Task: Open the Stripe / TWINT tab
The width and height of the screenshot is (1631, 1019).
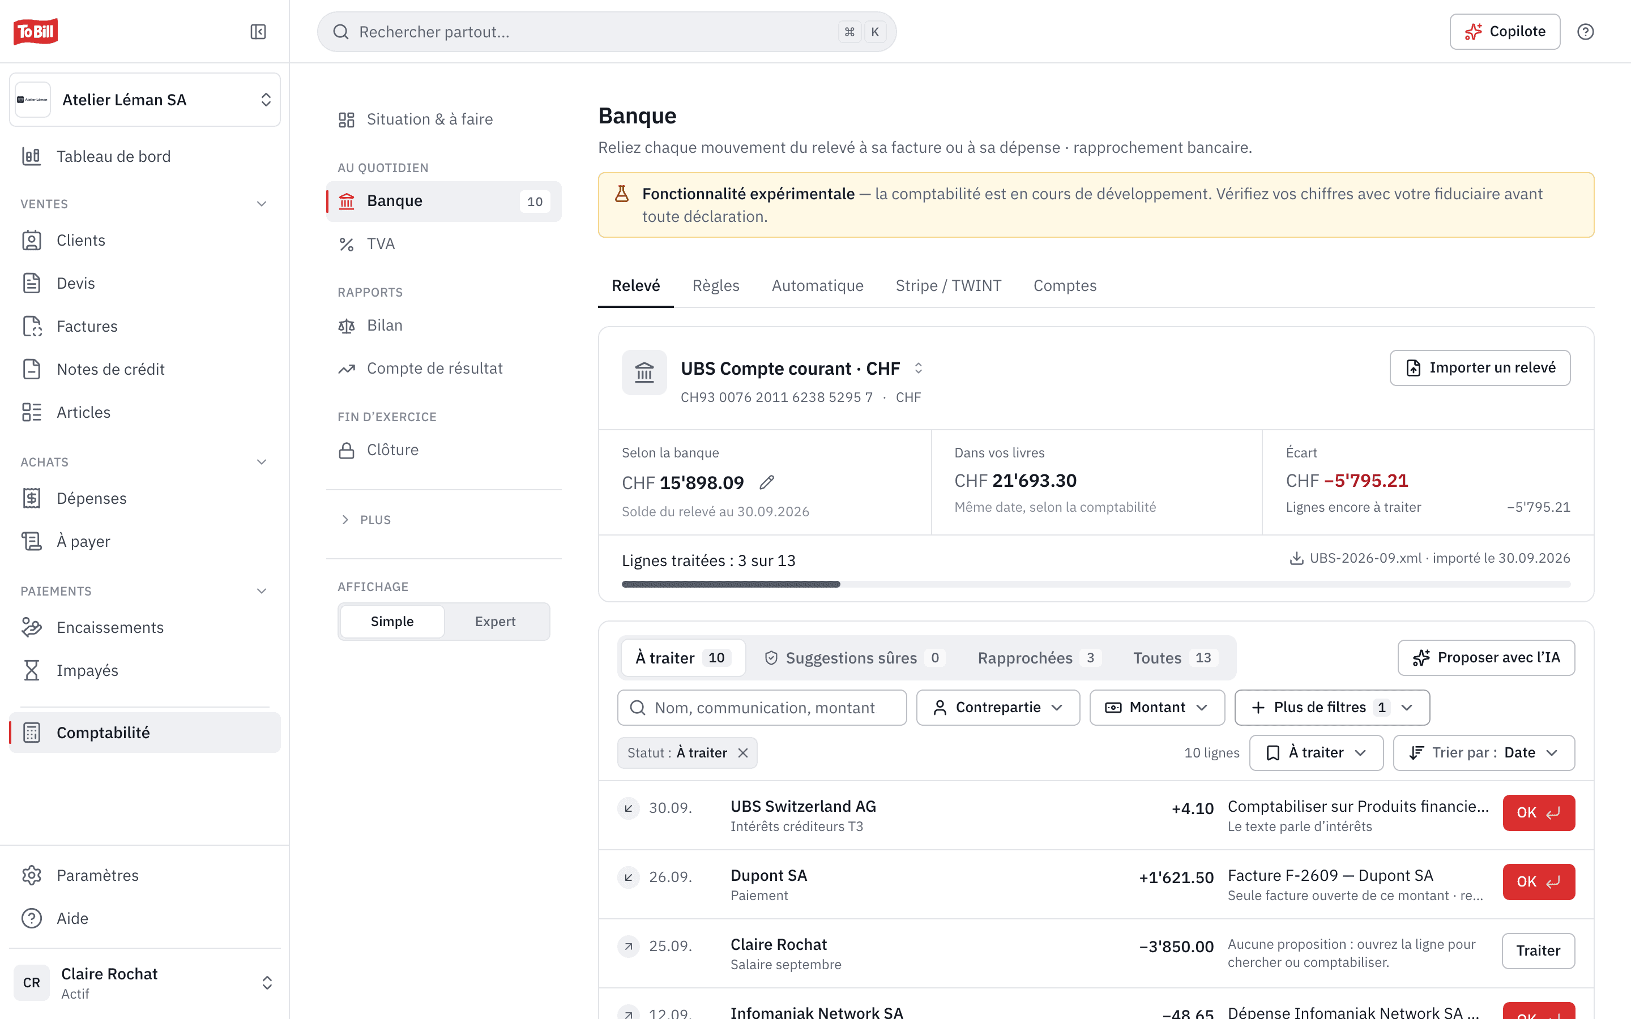Action: [948, 286]
